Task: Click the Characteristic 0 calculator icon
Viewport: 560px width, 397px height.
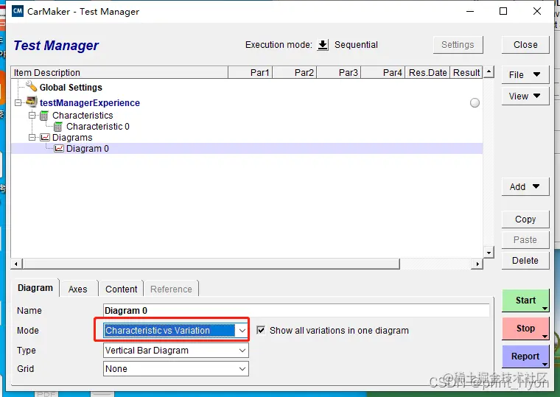Action: (58, 127)
